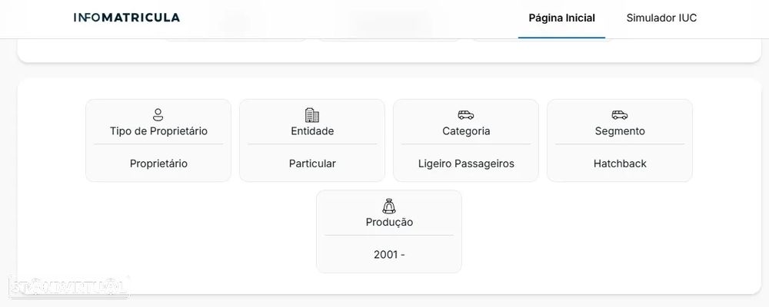Click the car icon above Categoria
769x307 pixels.
point(466,115)
